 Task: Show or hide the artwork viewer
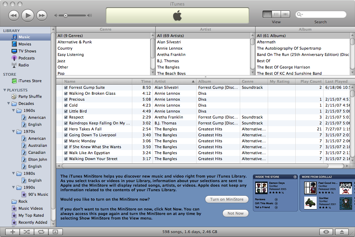pos(55,232)
